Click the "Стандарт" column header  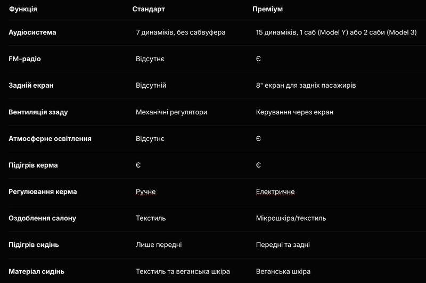pyautogui.click(x=149, y=9)
